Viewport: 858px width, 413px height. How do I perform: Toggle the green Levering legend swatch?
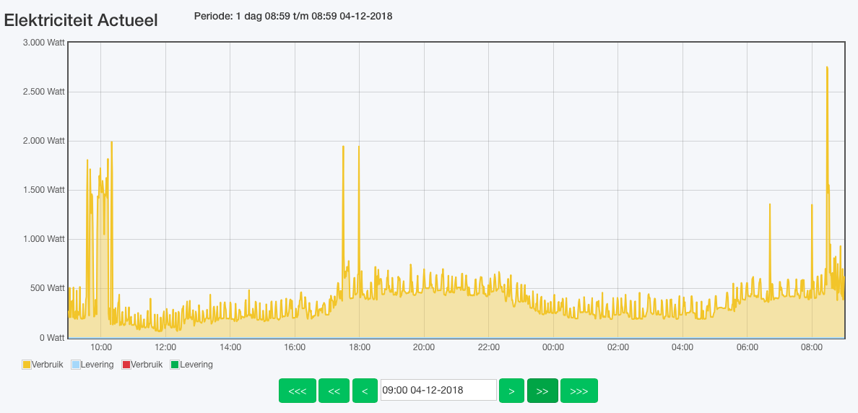click(175, 365)
